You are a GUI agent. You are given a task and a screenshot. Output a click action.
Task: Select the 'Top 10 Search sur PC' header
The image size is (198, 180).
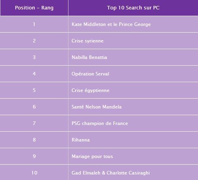[x=133, y=8]
